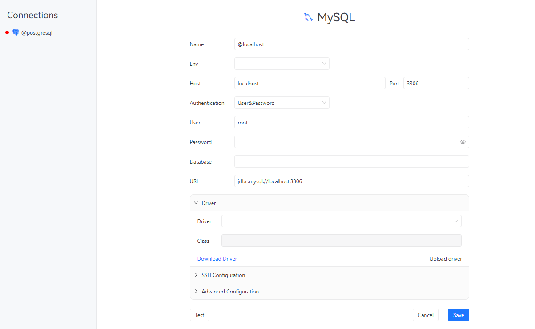The width and height of the screenshot is (535, 329).
Task: Expand the SSH Configuration section
Action: pos(330,275)
